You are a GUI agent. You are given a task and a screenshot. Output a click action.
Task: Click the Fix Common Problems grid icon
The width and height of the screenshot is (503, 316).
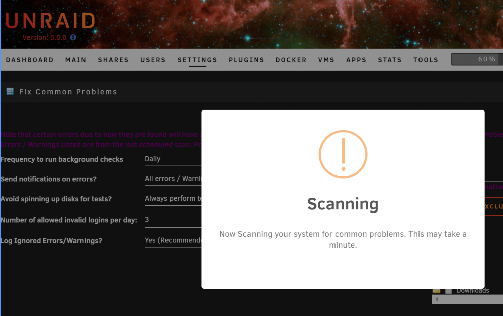[10, 91]
